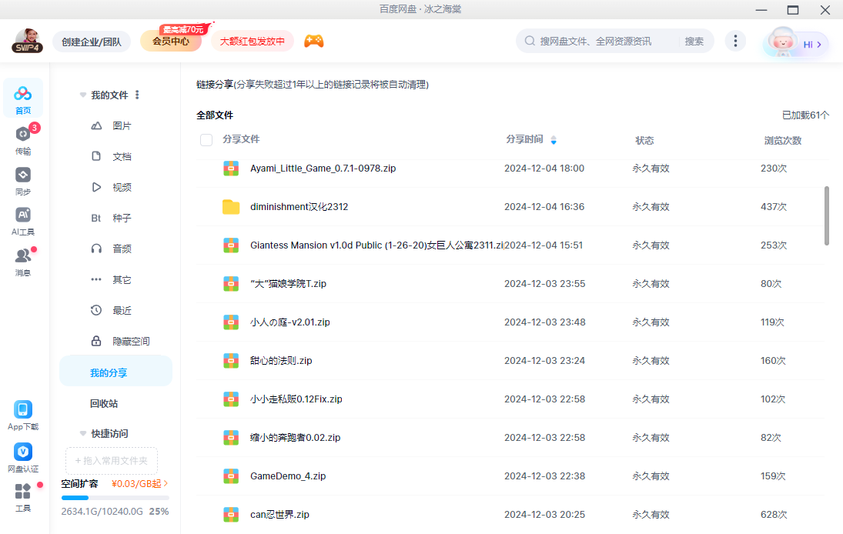Click the zip icon for can忍世界.zip

point(231,515)
